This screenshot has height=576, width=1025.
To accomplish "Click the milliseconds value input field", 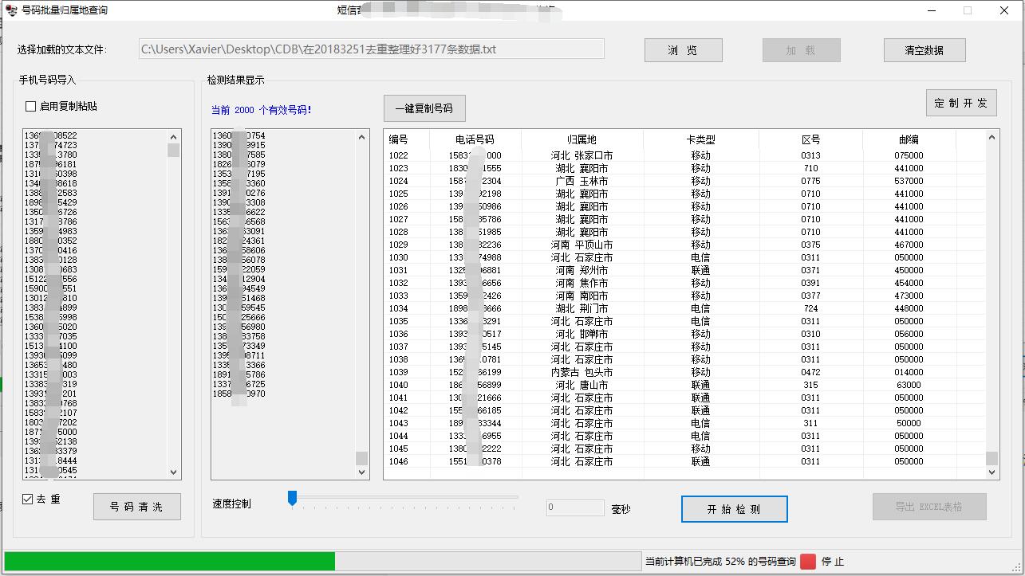I will click(x=575, y=507).
